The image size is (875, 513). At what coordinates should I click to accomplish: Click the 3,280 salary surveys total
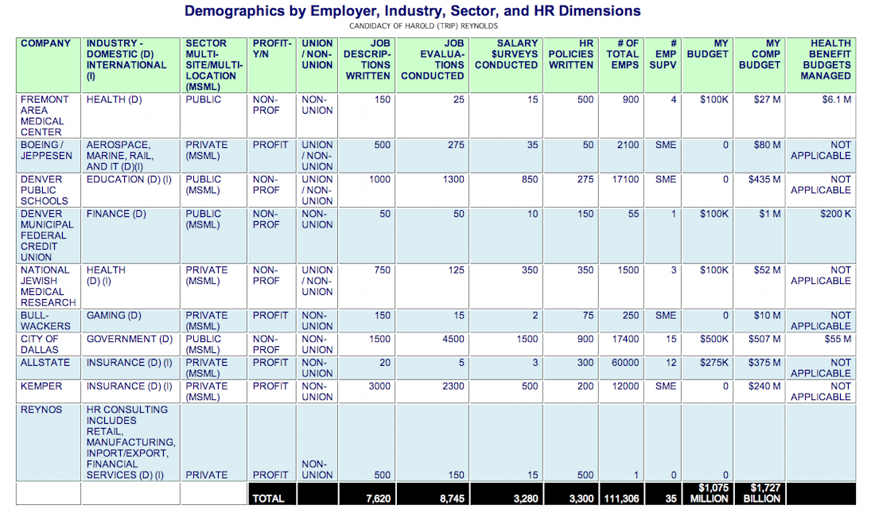pos(526,499)
